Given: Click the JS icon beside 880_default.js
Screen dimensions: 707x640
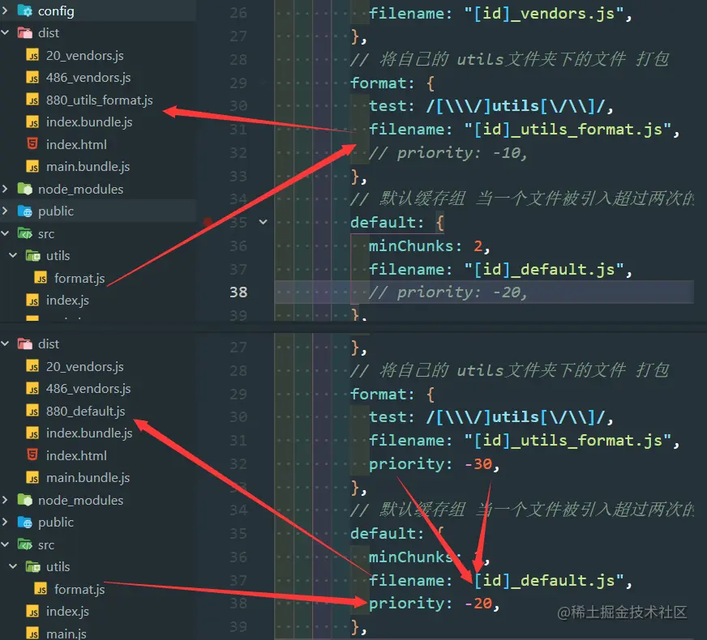Looking at the screenshot, I should coord(32,412).
